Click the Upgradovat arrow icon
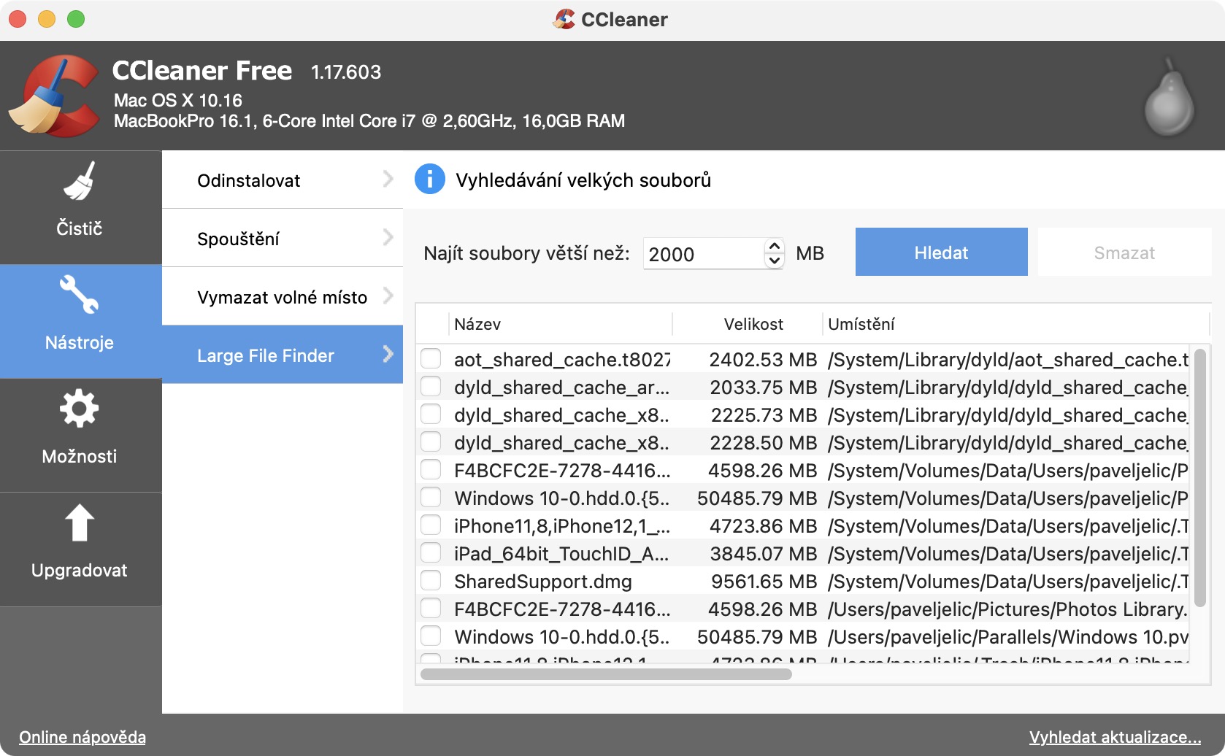This screenshot has width=1225, height=756. (x=80, y=522)
